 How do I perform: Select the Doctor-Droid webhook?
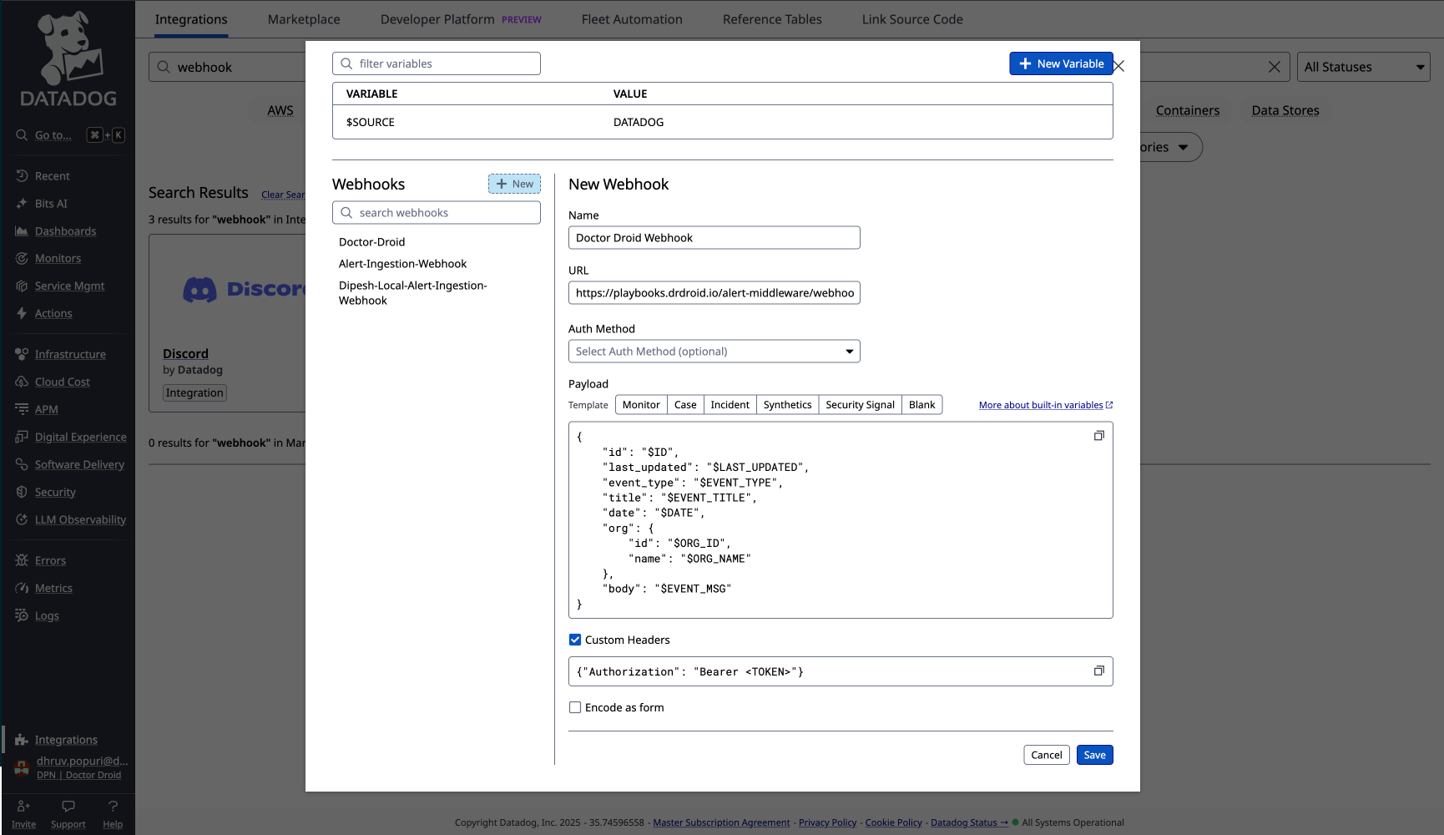click(x=371, y=242)
